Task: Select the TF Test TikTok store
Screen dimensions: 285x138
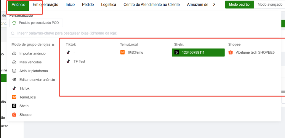Action: click(79, 61)
